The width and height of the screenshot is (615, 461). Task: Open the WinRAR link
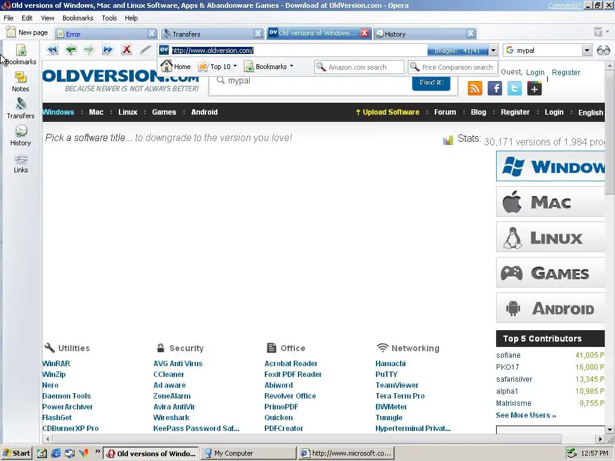pos(56,363)
